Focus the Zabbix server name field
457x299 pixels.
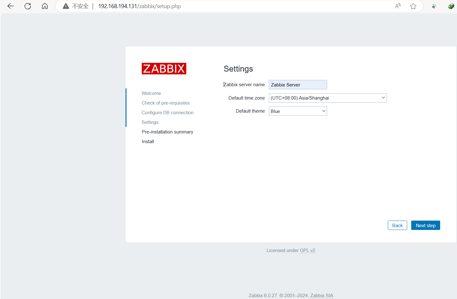[x=298, y=85]
